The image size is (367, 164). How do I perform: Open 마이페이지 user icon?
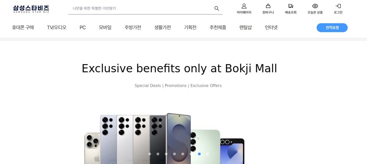(x=244, y=6)
